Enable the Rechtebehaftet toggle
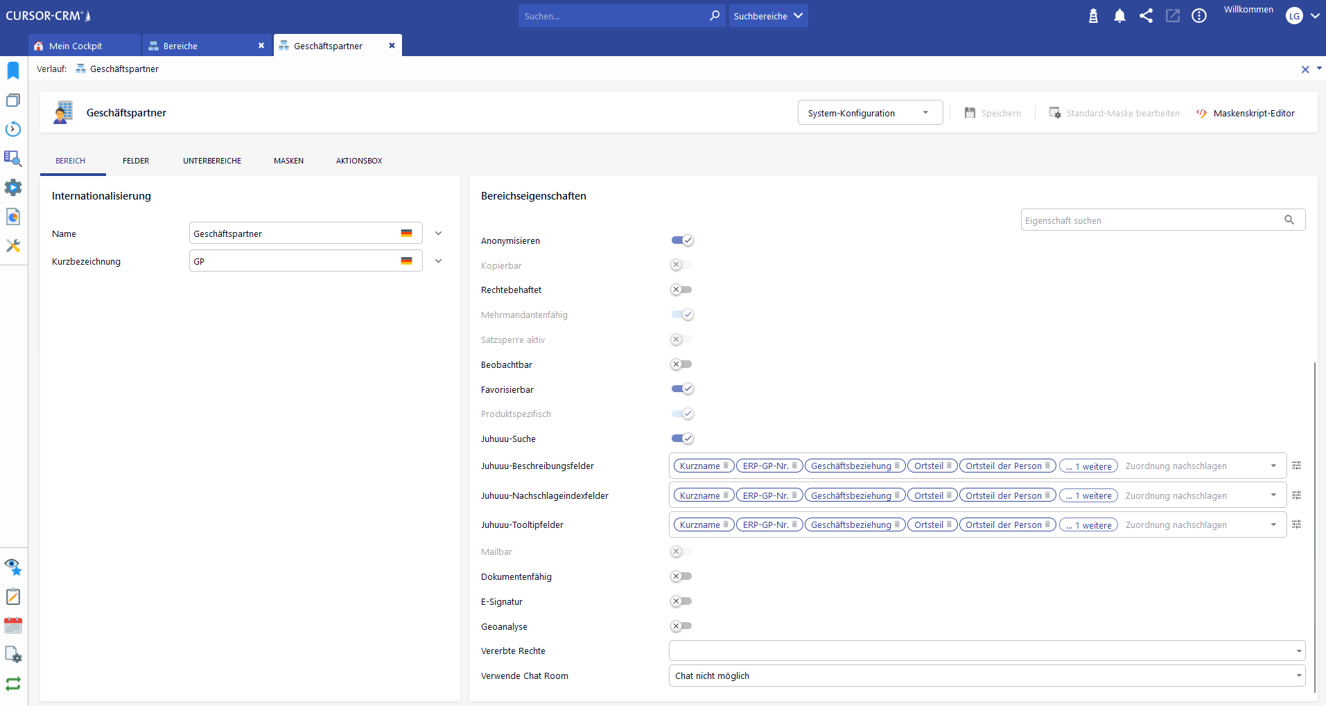 (x=681, y=290)
